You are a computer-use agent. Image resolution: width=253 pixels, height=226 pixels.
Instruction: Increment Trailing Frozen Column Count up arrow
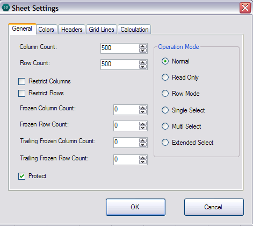143,140
